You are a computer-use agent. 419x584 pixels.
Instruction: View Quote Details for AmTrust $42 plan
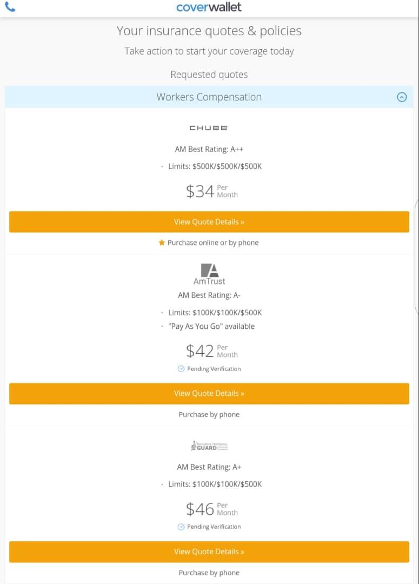pyautogui.click(x=209, y=393)
